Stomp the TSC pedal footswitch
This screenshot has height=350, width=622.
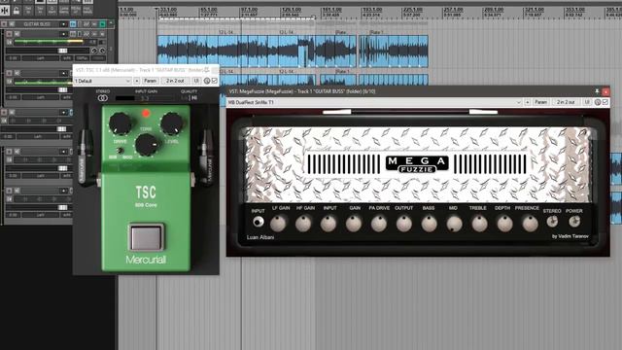coord(146,237)
